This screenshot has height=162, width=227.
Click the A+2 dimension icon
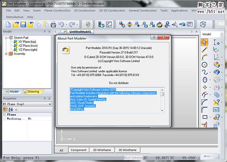[x=216, y=110]
